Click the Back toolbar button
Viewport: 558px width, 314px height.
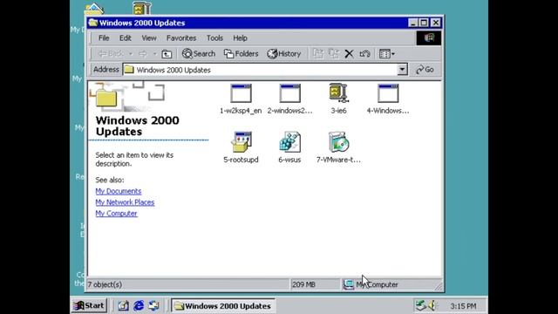pyautogui.click(x=111, y=54)
